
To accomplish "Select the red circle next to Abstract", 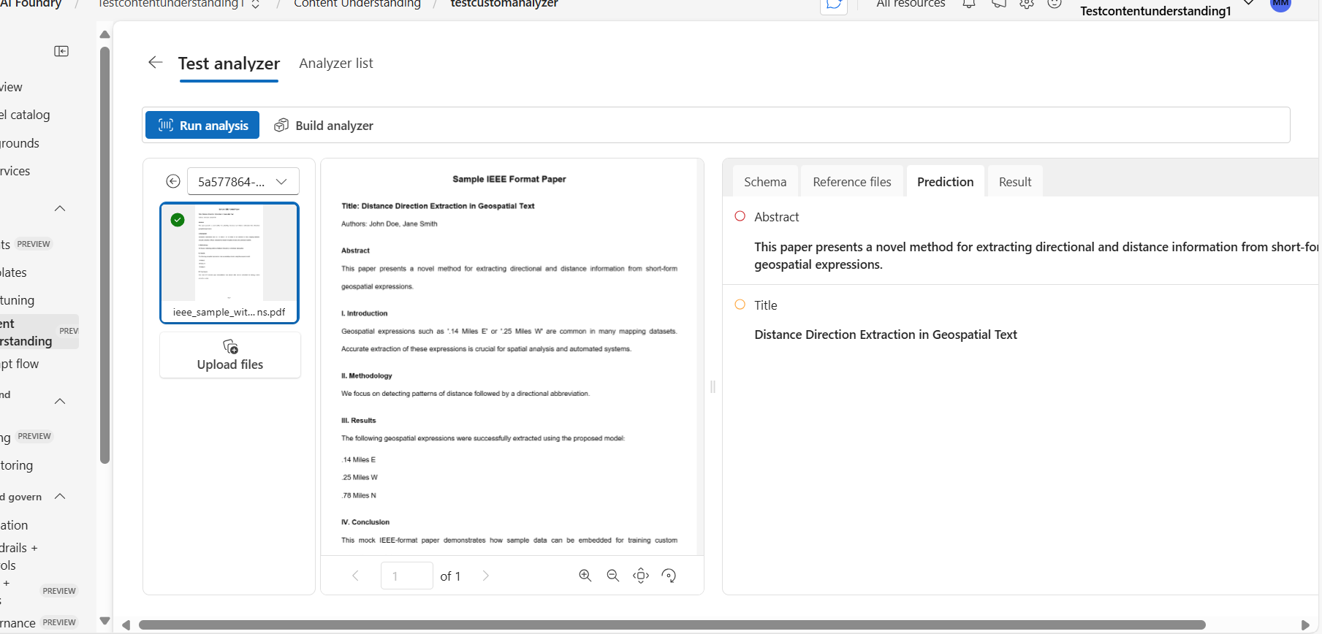I will coord(740,216).
